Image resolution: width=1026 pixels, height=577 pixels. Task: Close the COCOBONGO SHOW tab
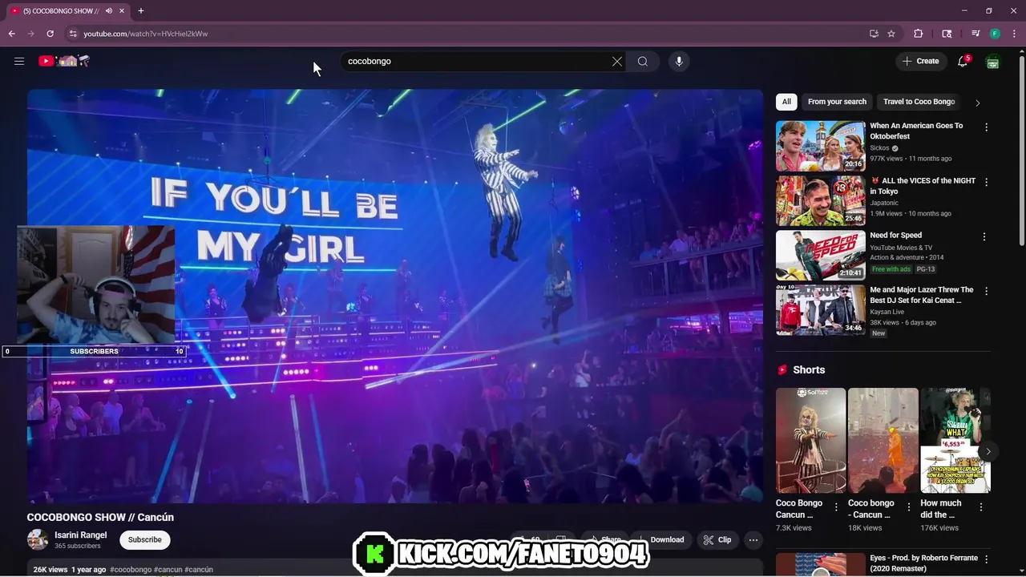(123, 11)
